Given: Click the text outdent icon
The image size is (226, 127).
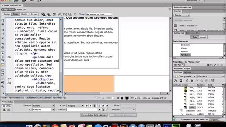Looking at the screenshot, I should (x=103, y=106).
